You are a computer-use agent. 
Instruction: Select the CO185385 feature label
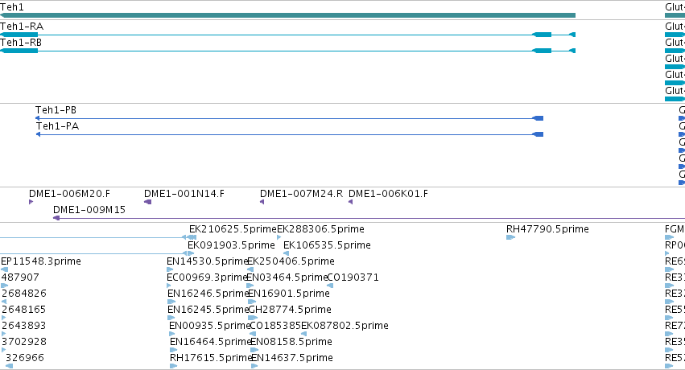click(x=275, y=326)
